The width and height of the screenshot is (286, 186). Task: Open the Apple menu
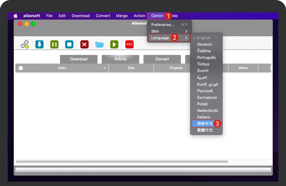(16, 16)
